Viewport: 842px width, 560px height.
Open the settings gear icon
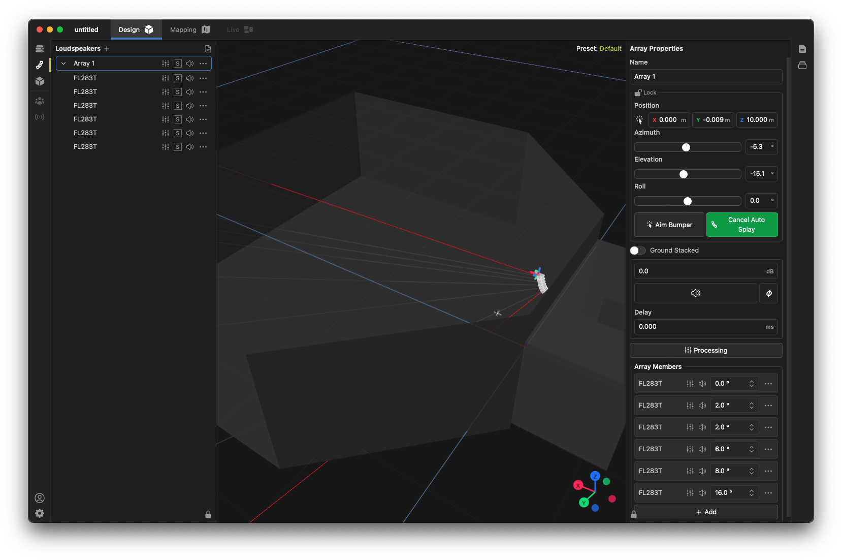[x=40, y=513]
